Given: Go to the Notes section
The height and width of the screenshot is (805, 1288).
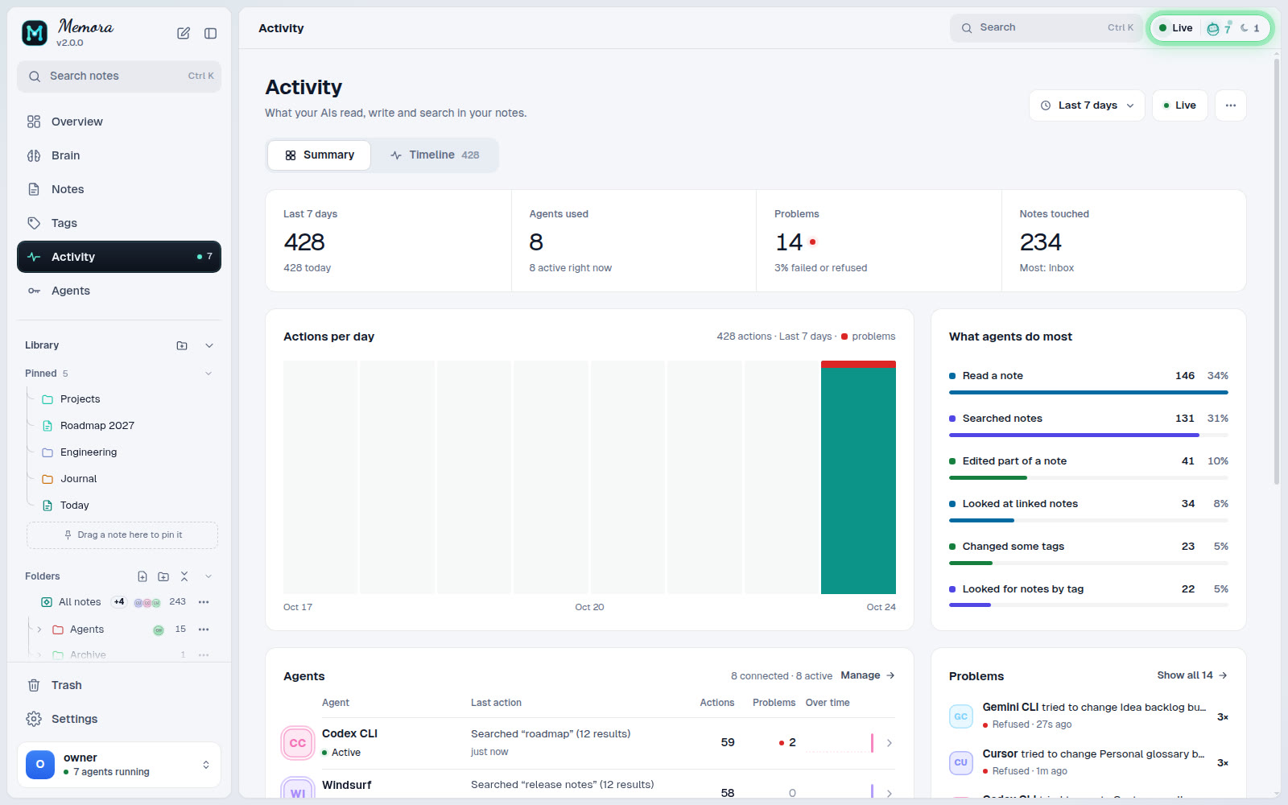Looking at the screenshot, I should click(119, 189).
